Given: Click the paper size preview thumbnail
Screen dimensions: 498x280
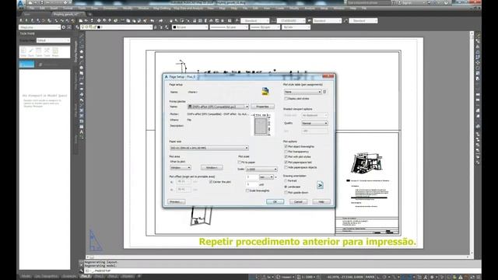Looking at the screenshot, I should 262,125.
